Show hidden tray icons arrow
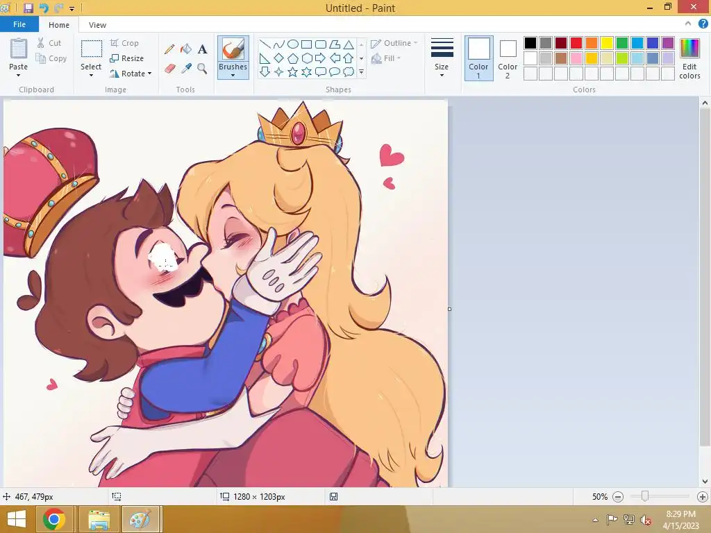This screenshot has height=533, width=711. 595,520
